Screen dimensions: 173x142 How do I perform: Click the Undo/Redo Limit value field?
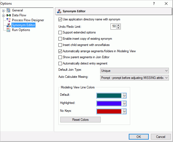[114, 26]
